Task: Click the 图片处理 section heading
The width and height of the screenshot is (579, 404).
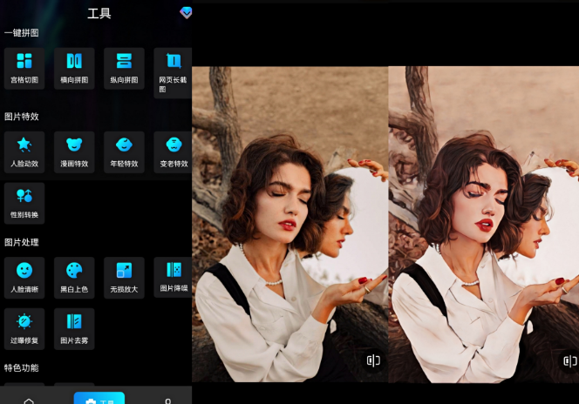Action: (x=22, y=242)
